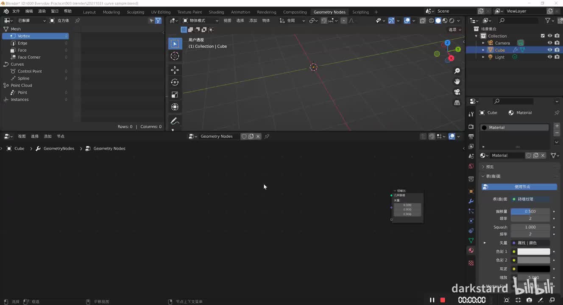Select the Edge domain in spreadsheet
The width and height of the screenshot is (563, 305).
(35, 43)
